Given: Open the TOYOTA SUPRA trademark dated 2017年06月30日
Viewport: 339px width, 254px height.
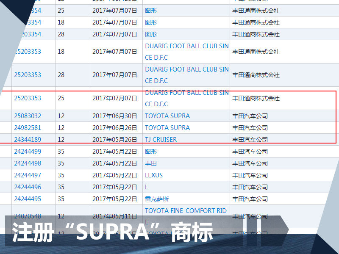Looking at the screenshot, I should (x=167, y=116).
